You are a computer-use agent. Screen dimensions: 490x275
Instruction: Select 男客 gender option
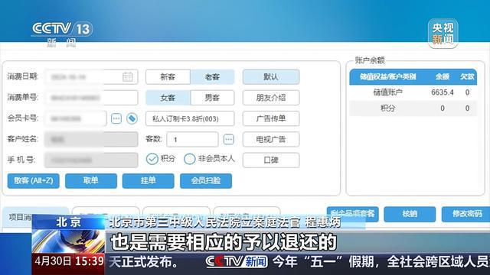(212, 98)
